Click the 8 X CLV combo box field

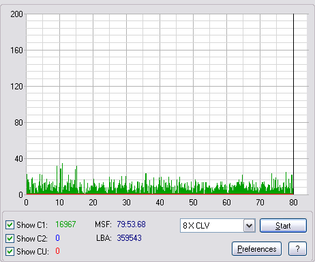tap(217, 226)
